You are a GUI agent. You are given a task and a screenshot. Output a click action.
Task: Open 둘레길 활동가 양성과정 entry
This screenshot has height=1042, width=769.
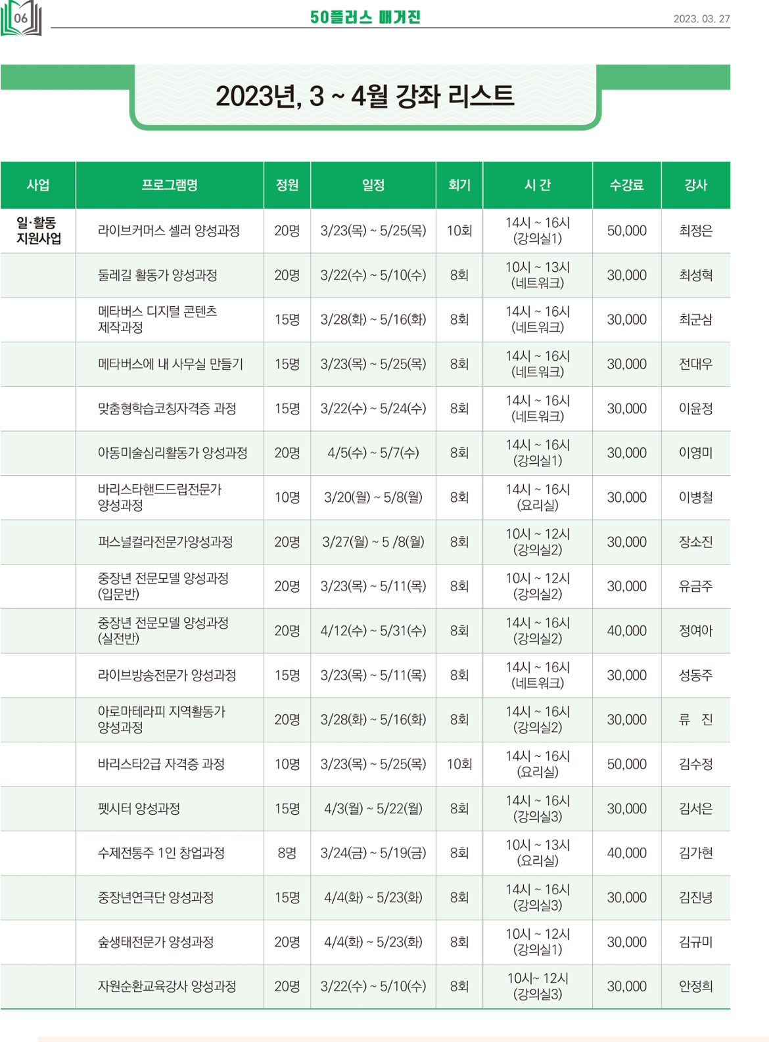click(x=158, y=275)
